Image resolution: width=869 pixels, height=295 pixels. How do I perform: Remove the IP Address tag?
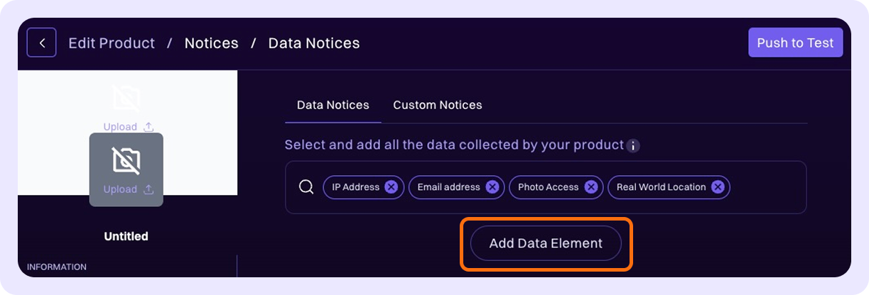click(x=391, y=187)
